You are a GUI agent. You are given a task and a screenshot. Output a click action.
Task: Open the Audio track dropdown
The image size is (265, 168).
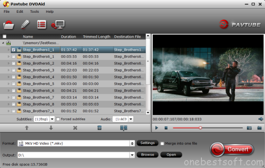point(131,119)
